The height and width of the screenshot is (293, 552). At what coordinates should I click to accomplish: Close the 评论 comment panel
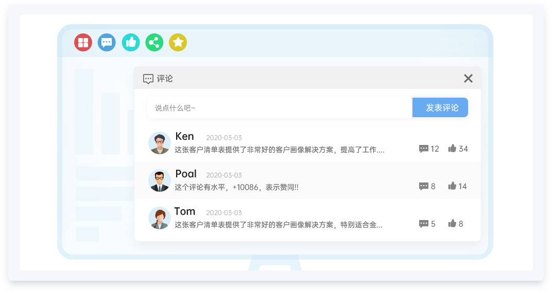(468, 78)
